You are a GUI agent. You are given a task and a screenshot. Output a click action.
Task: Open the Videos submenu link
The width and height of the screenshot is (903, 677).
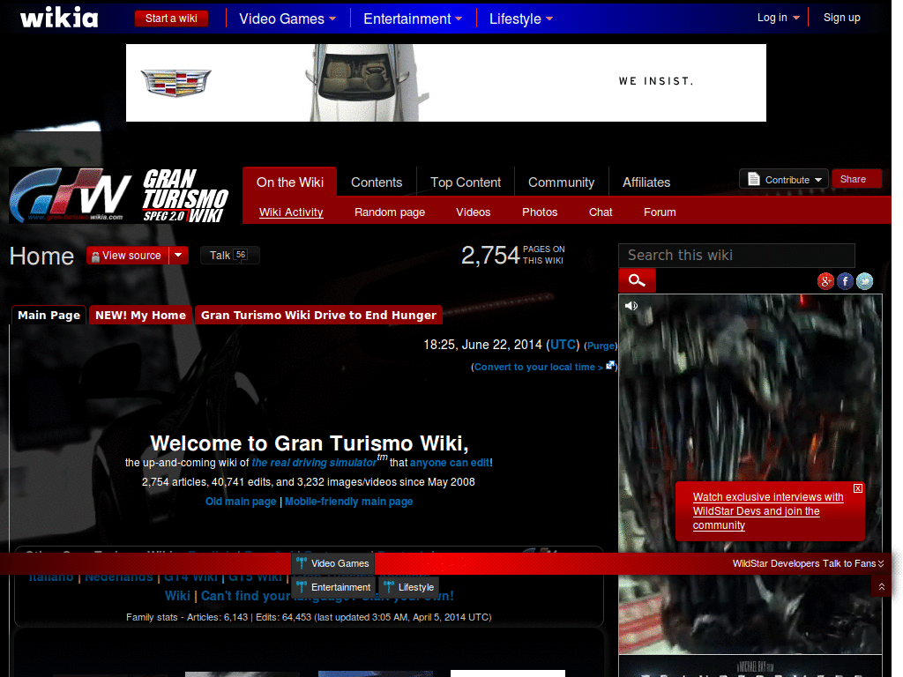(x=473, y=212)
